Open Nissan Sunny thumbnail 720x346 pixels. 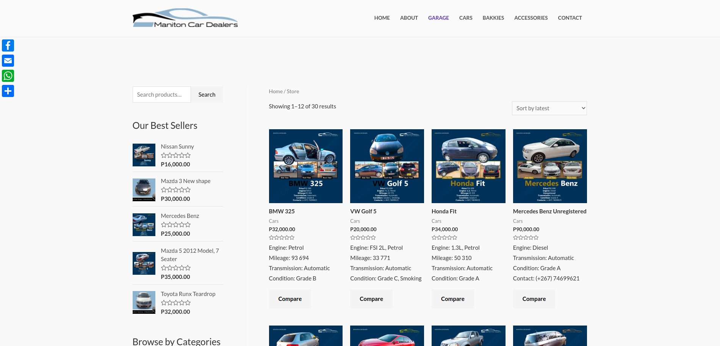click(x=144, y=155)
